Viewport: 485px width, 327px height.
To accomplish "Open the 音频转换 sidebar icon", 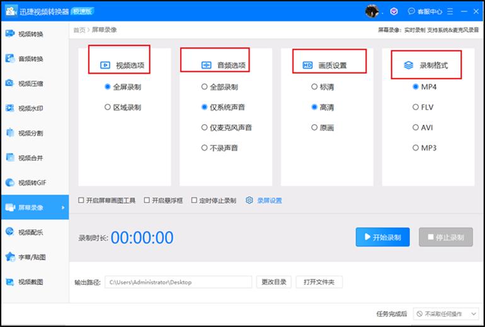I will [10, 58].
